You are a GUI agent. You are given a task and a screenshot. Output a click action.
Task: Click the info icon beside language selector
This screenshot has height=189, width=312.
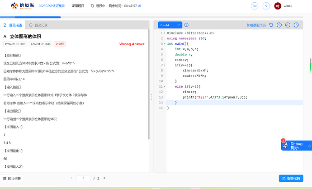coord(186,25)
